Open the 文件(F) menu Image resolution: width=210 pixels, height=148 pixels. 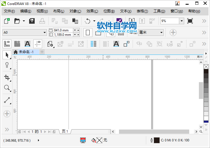click(9, 11)
